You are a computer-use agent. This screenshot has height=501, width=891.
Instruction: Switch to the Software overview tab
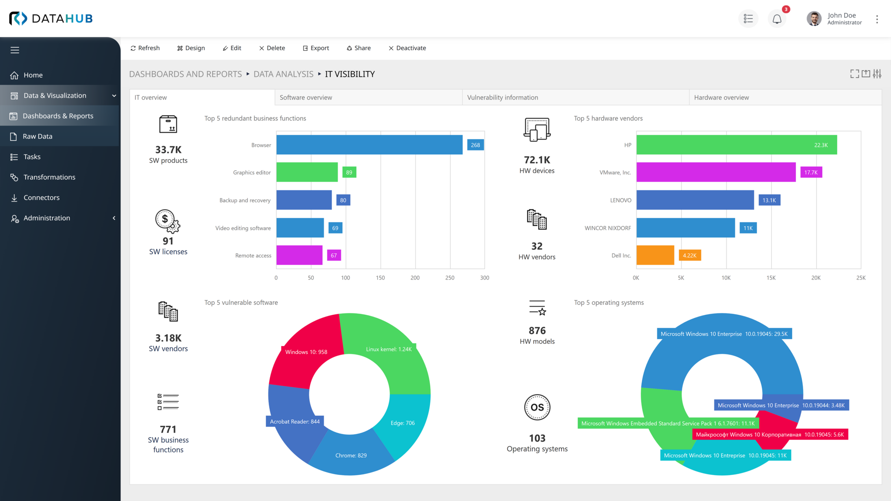tap(368, 97)
